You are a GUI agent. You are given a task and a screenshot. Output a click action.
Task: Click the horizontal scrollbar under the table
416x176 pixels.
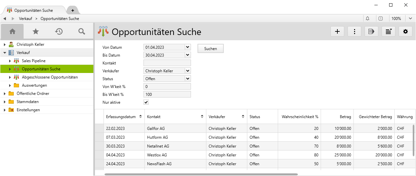(201, 174)
